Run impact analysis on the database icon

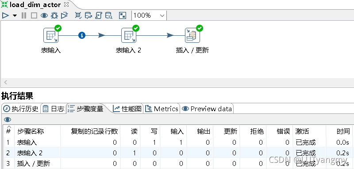coord(88,15)
